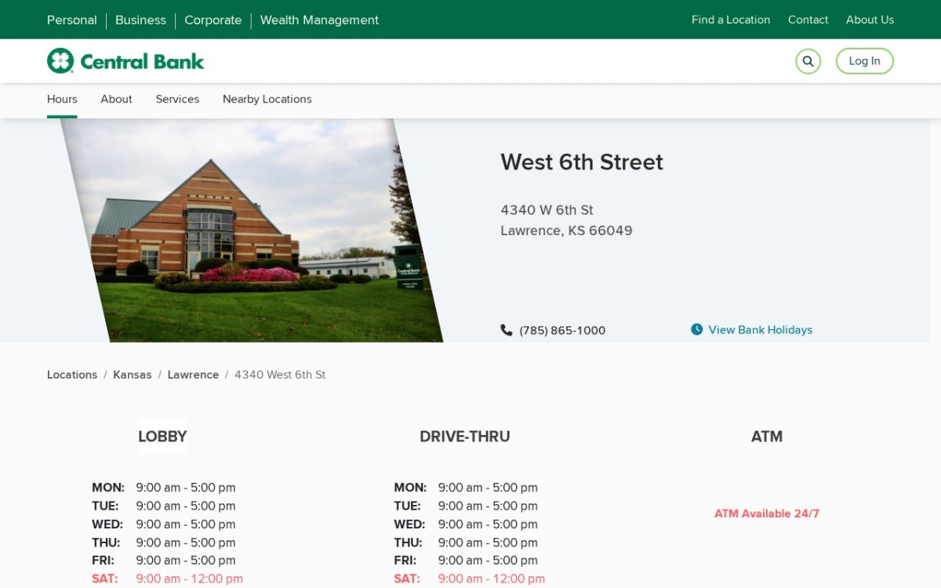Click the Log In button
Viewport: 941px width, 588px height.
864,61
